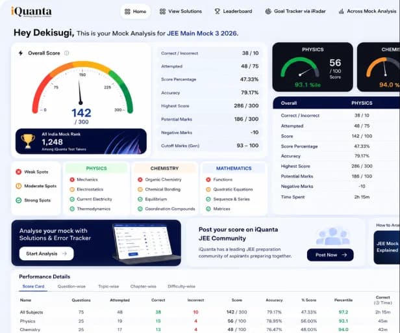
Task: Click the Percentile column header
Action: (344, 300)
